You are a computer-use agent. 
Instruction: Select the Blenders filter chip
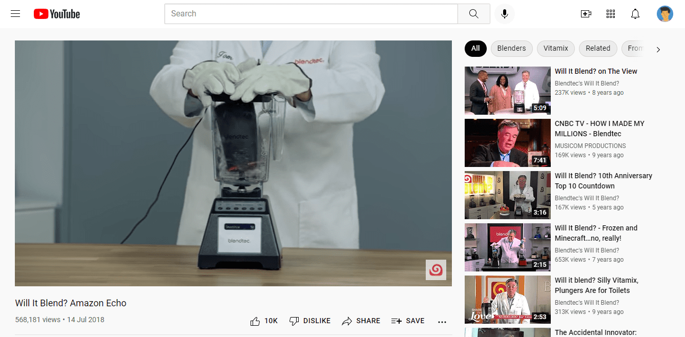coord(511,49)
